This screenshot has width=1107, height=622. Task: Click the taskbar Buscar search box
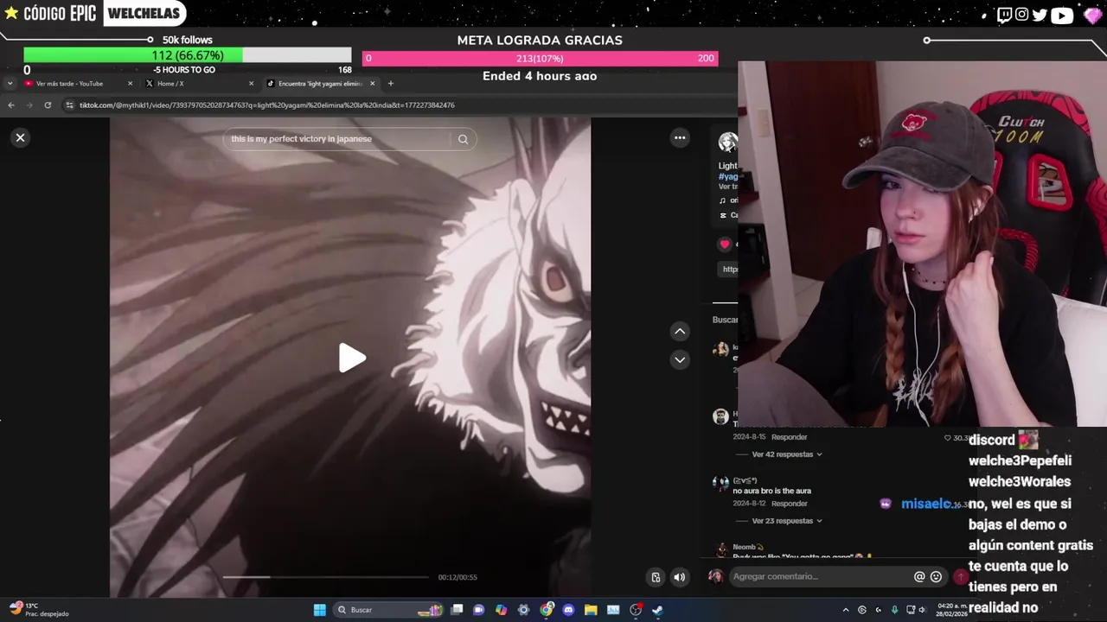[390, 610]
